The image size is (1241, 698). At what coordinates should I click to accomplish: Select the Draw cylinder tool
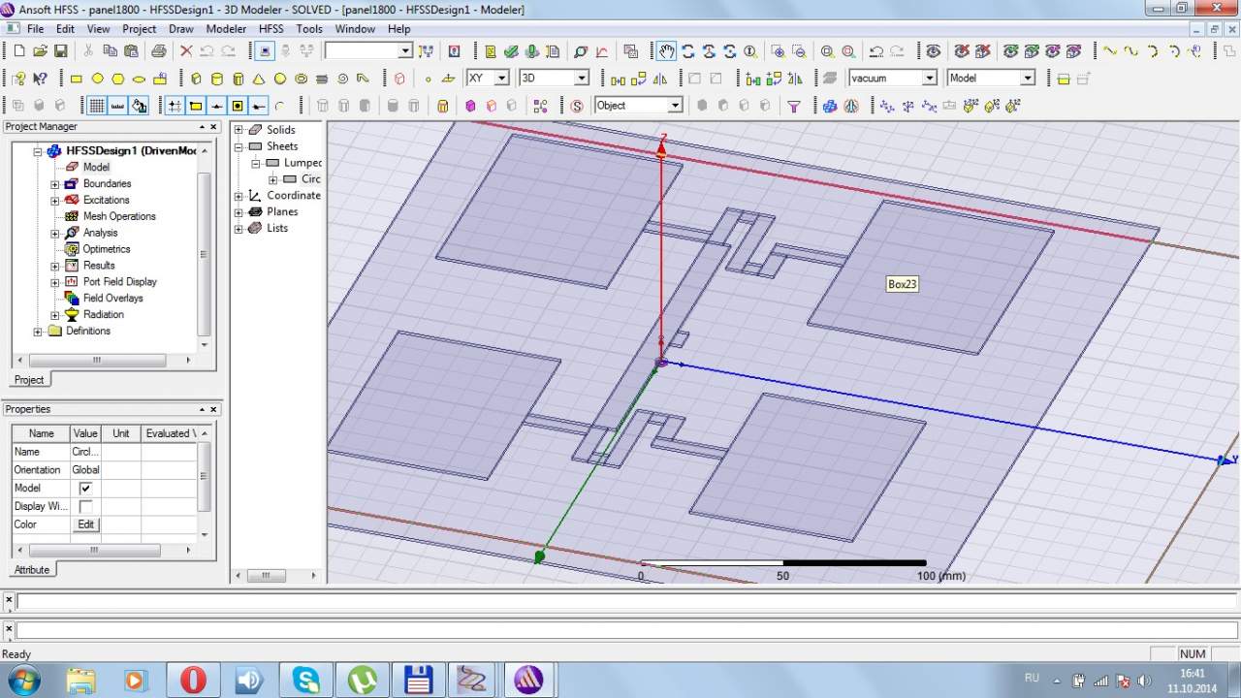coord(217,79)
